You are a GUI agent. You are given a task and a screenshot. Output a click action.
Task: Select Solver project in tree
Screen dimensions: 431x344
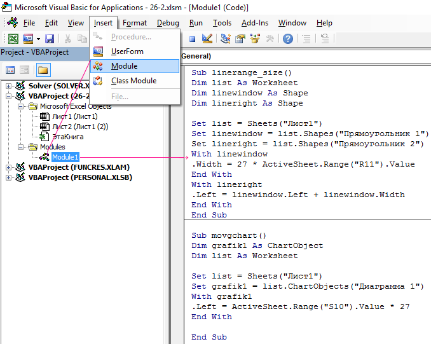tap(59, 86)
